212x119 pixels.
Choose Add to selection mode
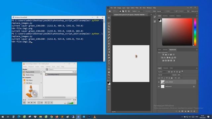(x=123, y=11)
